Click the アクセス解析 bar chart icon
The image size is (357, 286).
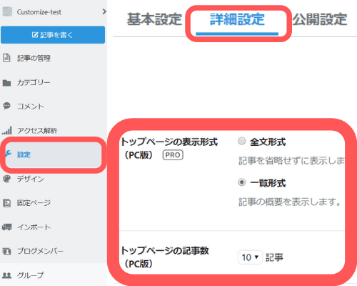pyautogui.click(x=7, y=130)
